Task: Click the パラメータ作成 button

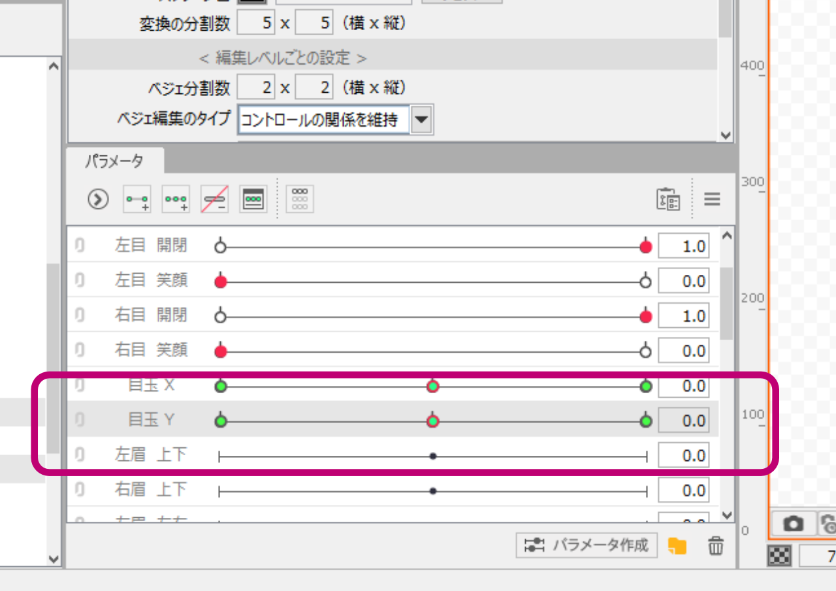Action: click(587, 545)
